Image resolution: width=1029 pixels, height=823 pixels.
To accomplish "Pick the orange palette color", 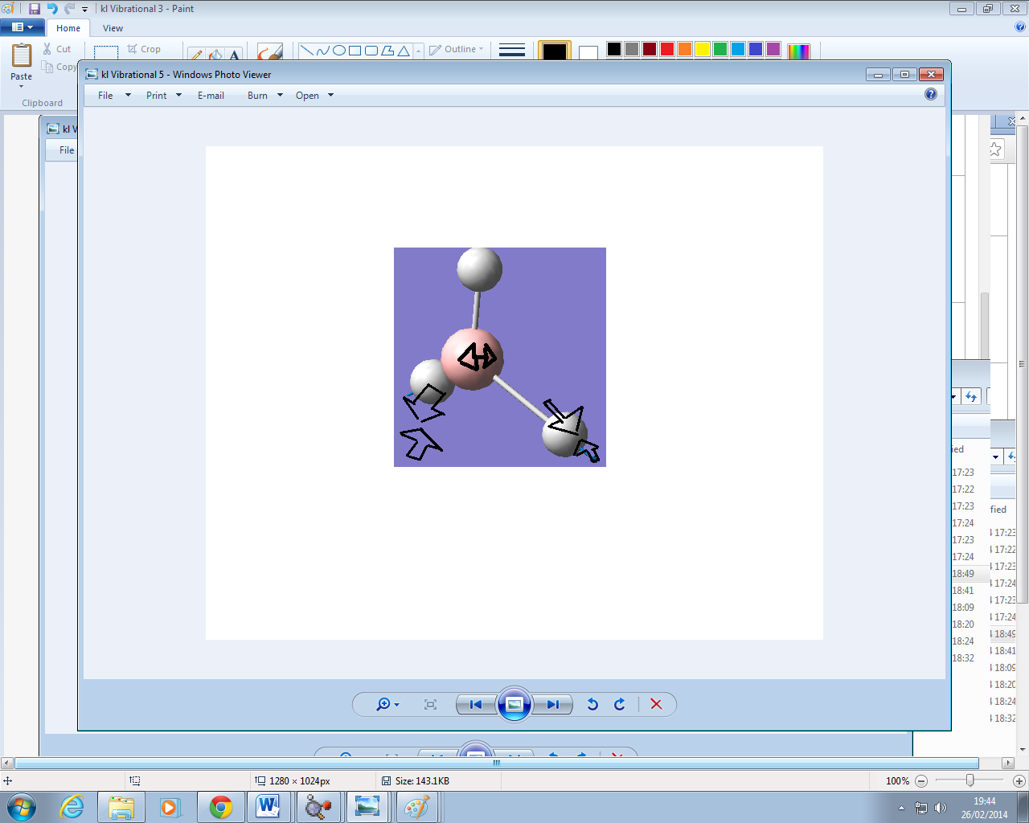I will (x=685, y=50).
